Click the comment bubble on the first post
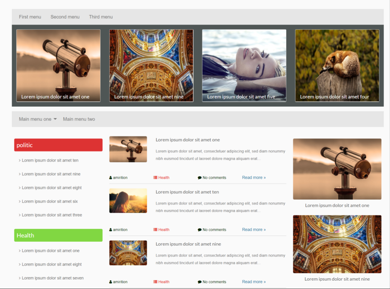 199,177
